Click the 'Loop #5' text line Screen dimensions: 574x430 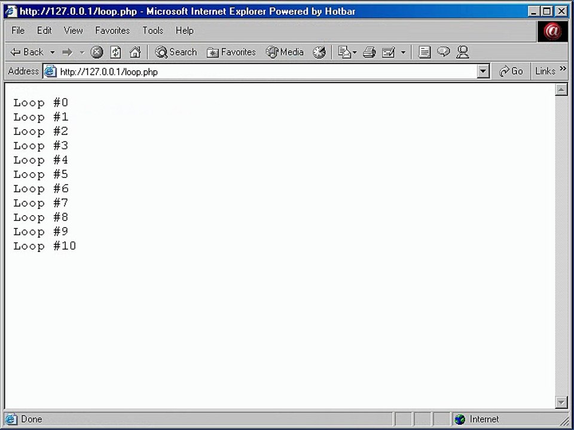pyautogui.click(x=41, y=174)
